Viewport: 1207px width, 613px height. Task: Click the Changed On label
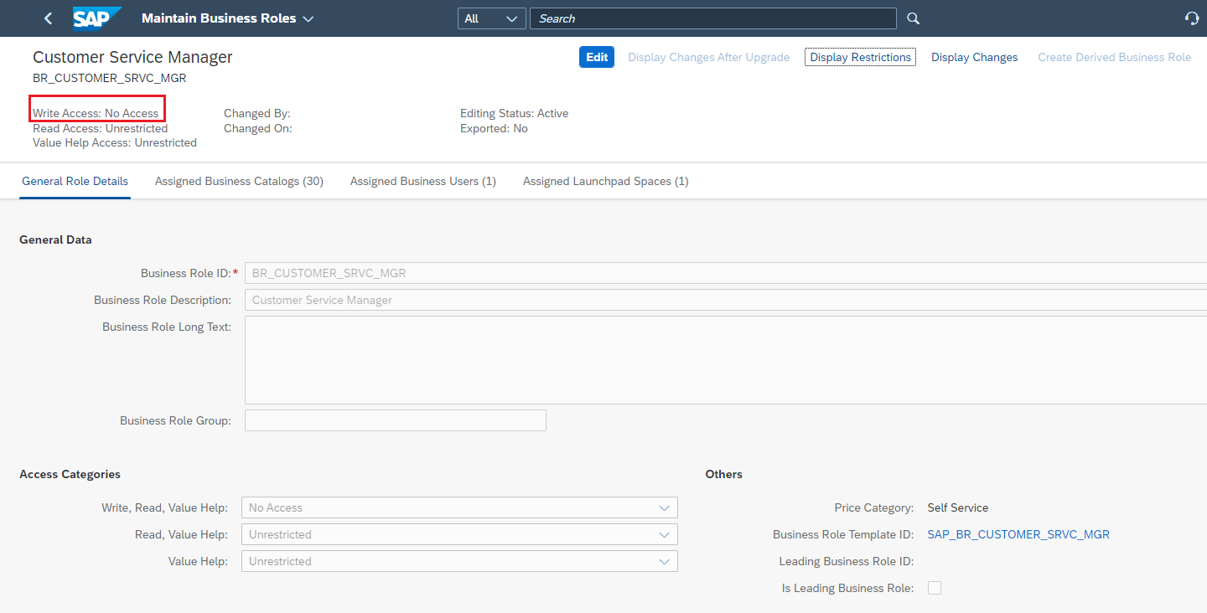[258, 128]
